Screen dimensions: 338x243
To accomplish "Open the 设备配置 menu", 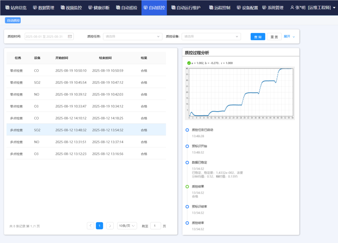I will [248, 8].
